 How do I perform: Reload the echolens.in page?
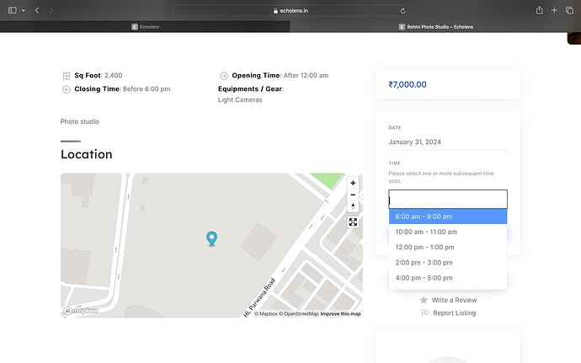(x=402, y=11)
